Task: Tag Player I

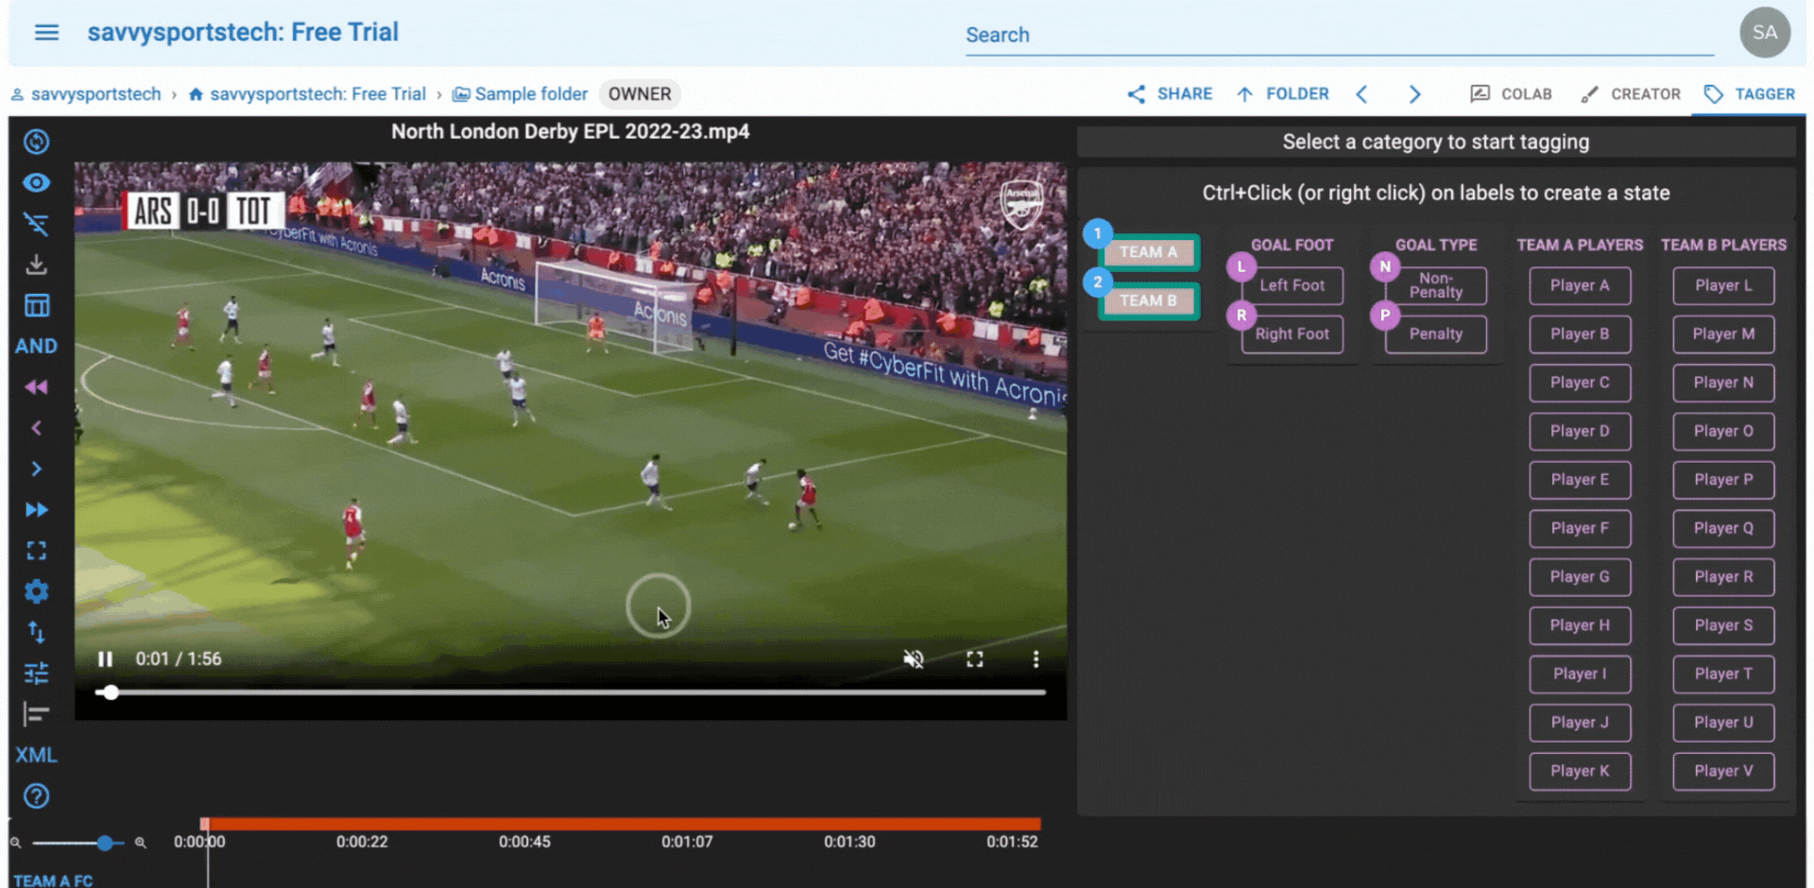Action: [1580, 675]
